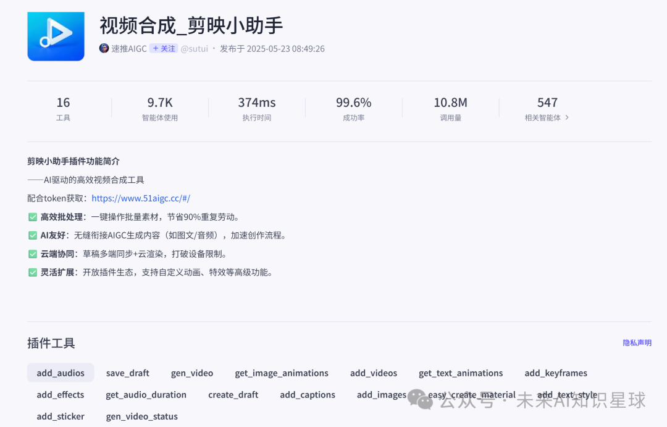Select the gen_video_status tool tab
667x427 pixels.
click(141, 416)
